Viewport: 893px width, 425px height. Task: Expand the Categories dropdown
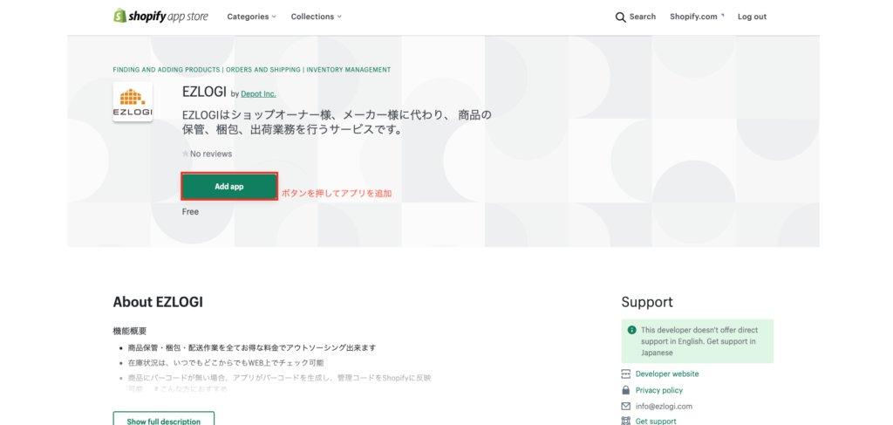point(251,17)
